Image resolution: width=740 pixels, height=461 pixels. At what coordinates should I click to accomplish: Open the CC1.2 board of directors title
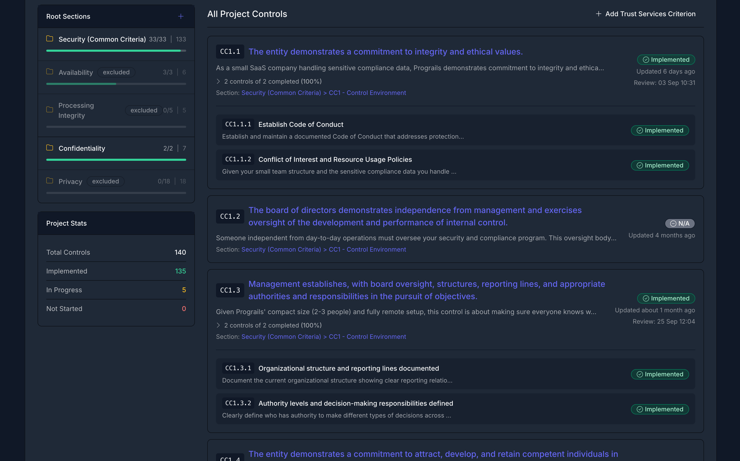pos(415,216)
